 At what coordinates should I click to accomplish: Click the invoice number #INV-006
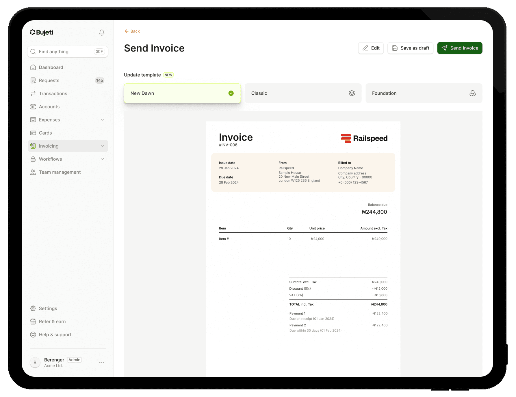coord(228,145)
